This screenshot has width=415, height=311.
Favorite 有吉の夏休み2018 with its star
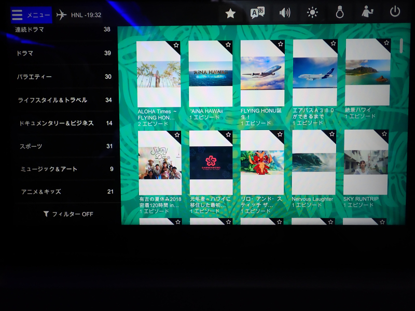pos(177,135)
